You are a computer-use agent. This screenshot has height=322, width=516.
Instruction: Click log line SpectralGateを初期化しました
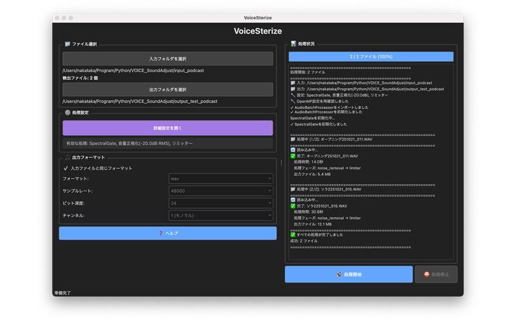321,124
